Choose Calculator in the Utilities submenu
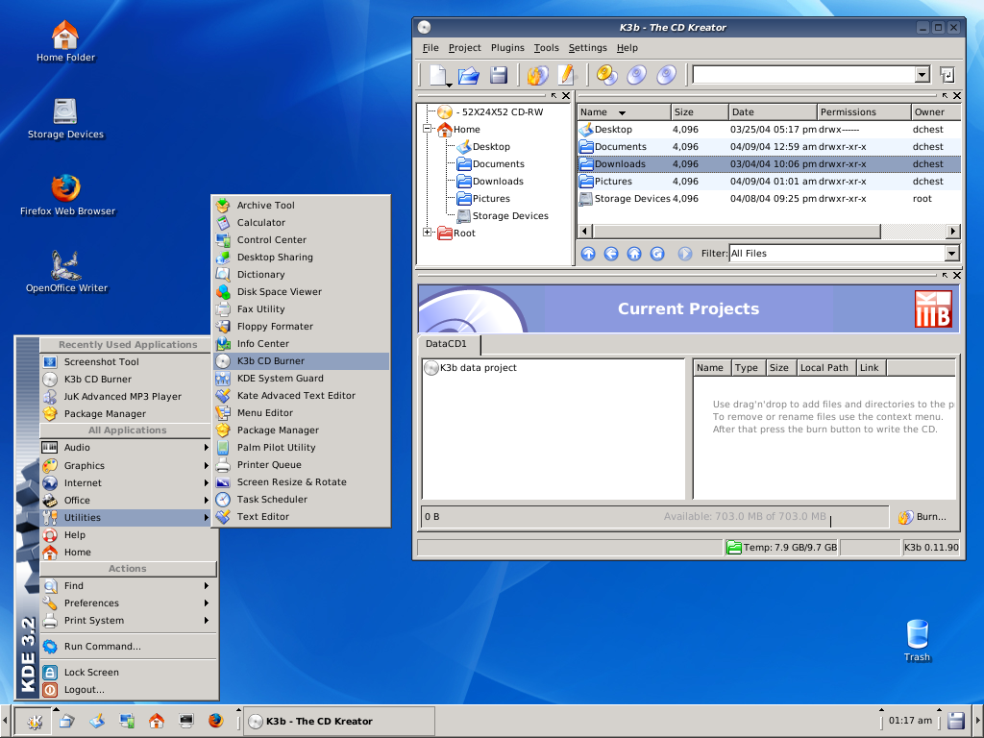The height and width of the screenshot is (738, 984). coord(301,223)
